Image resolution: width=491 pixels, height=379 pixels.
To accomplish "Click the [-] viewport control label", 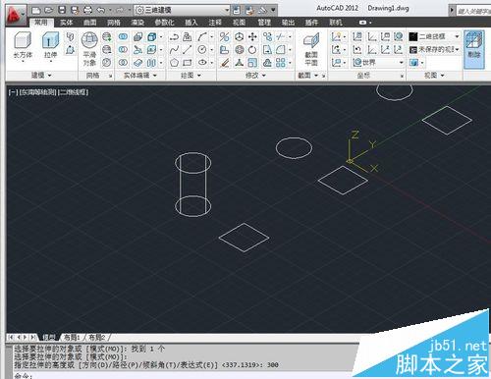I will pyautogui.click(x=13, y=92).
